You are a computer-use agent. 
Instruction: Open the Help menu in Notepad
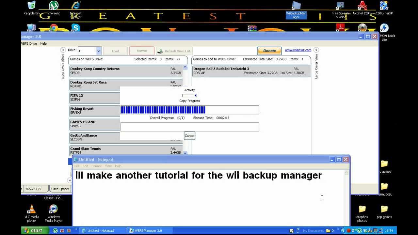click(x=118, y=166)
